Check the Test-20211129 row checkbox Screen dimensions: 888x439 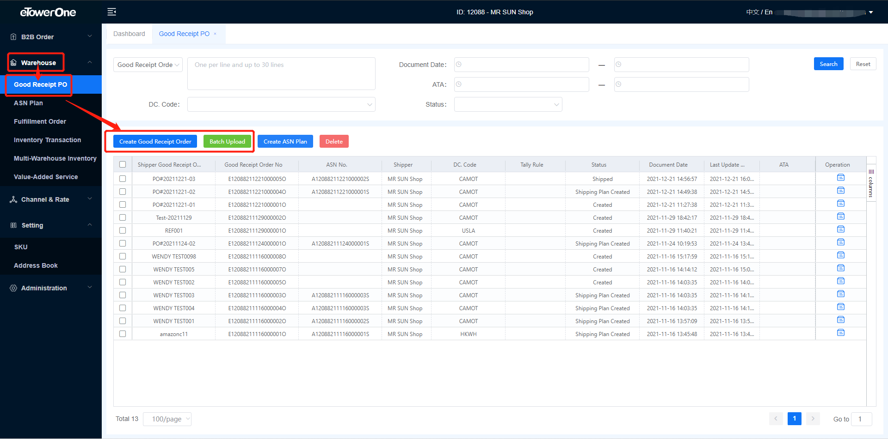[123, 217]
